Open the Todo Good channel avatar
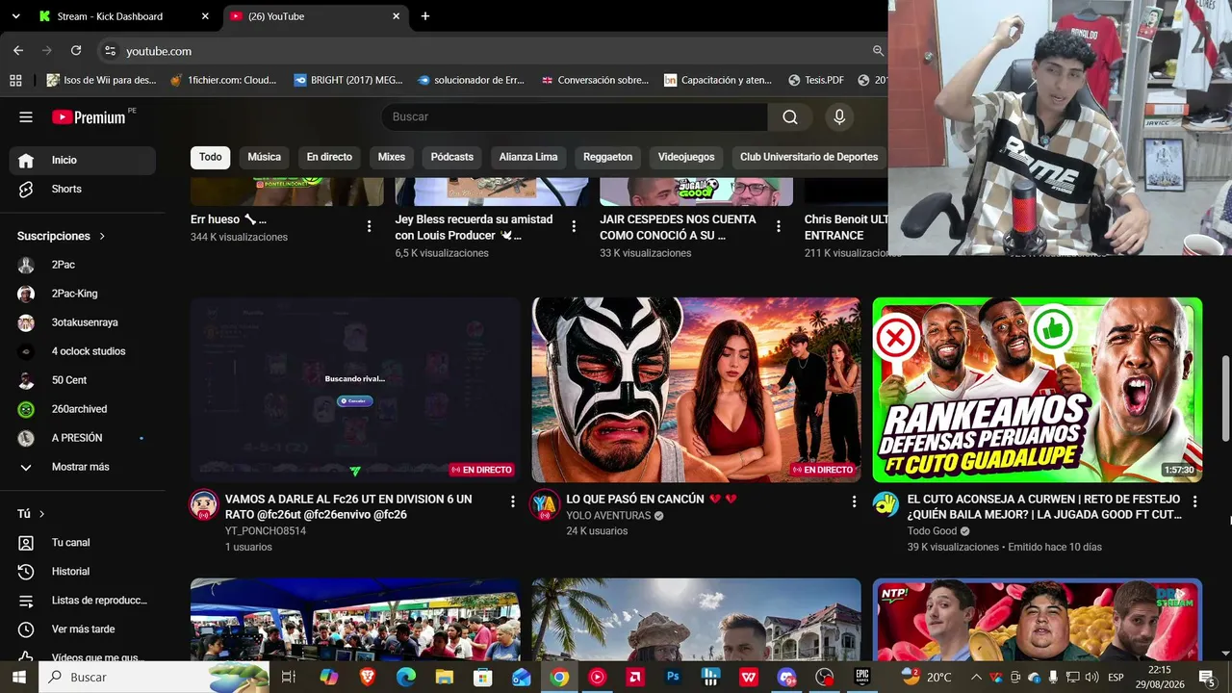 pyautogui.click(x=885, y=504)
